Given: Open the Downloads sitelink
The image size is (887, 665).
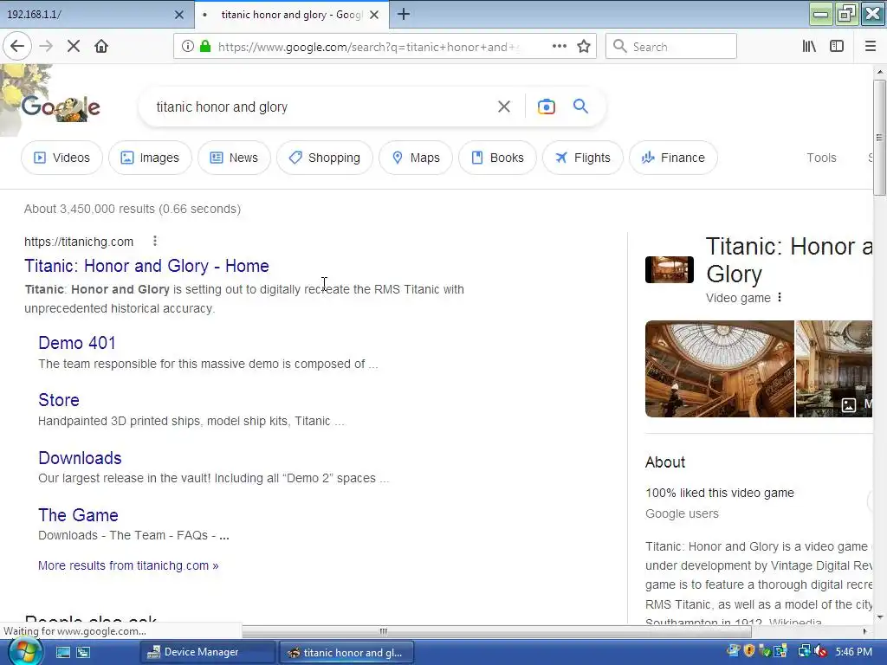Looking at the screenshot, I should 80,457.
